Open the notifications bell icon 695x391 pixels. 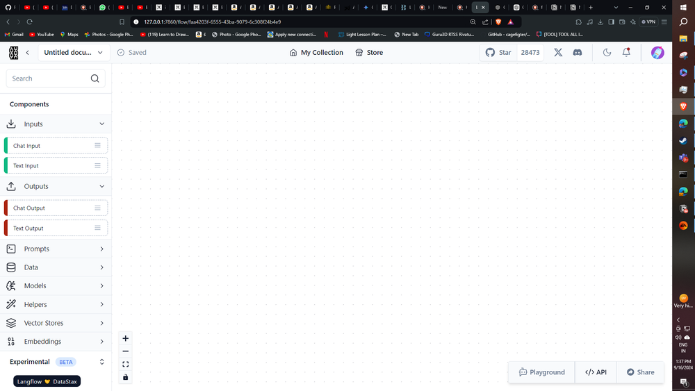[x=626, y=53]
